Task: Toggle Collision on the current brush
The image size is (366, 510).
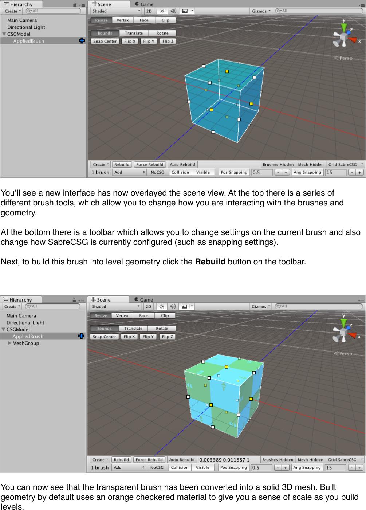Action: [180, 172]
